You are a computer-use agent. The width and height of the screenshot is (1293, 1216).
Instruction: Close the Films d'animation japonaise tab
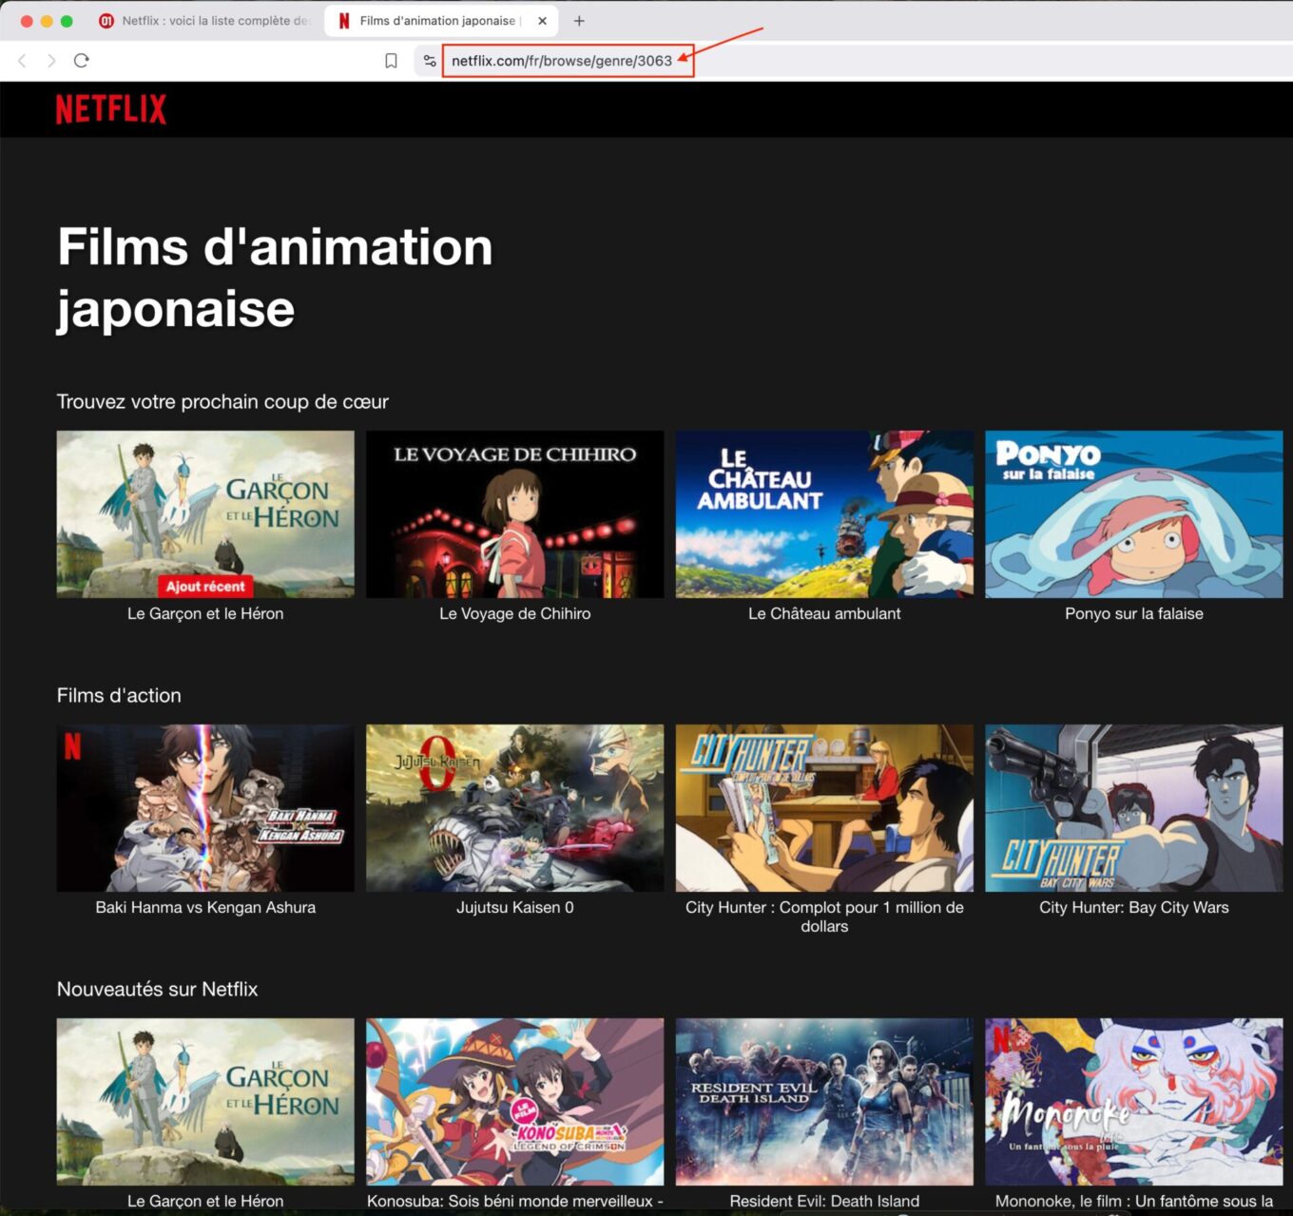(542, 21)
